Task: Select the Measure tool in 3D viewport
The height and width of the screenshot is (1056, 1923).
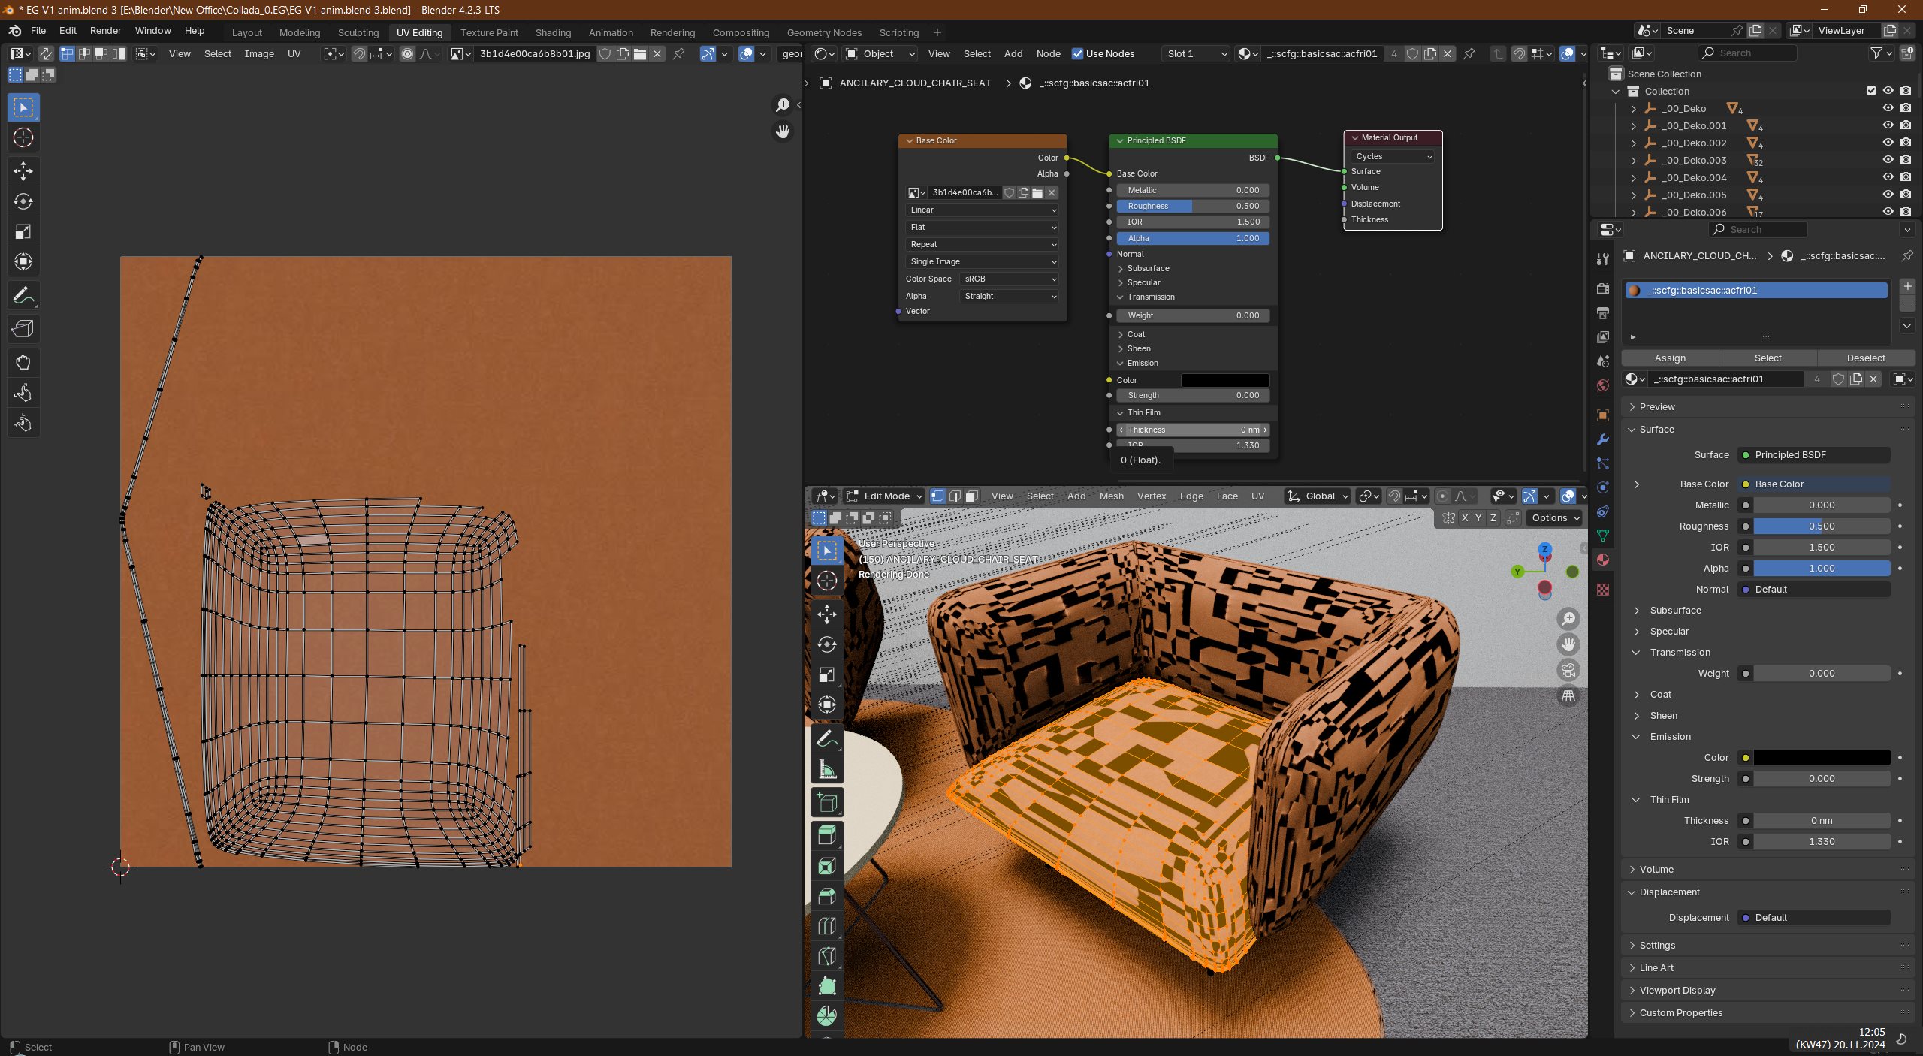Action: click(x=826, y=769)
